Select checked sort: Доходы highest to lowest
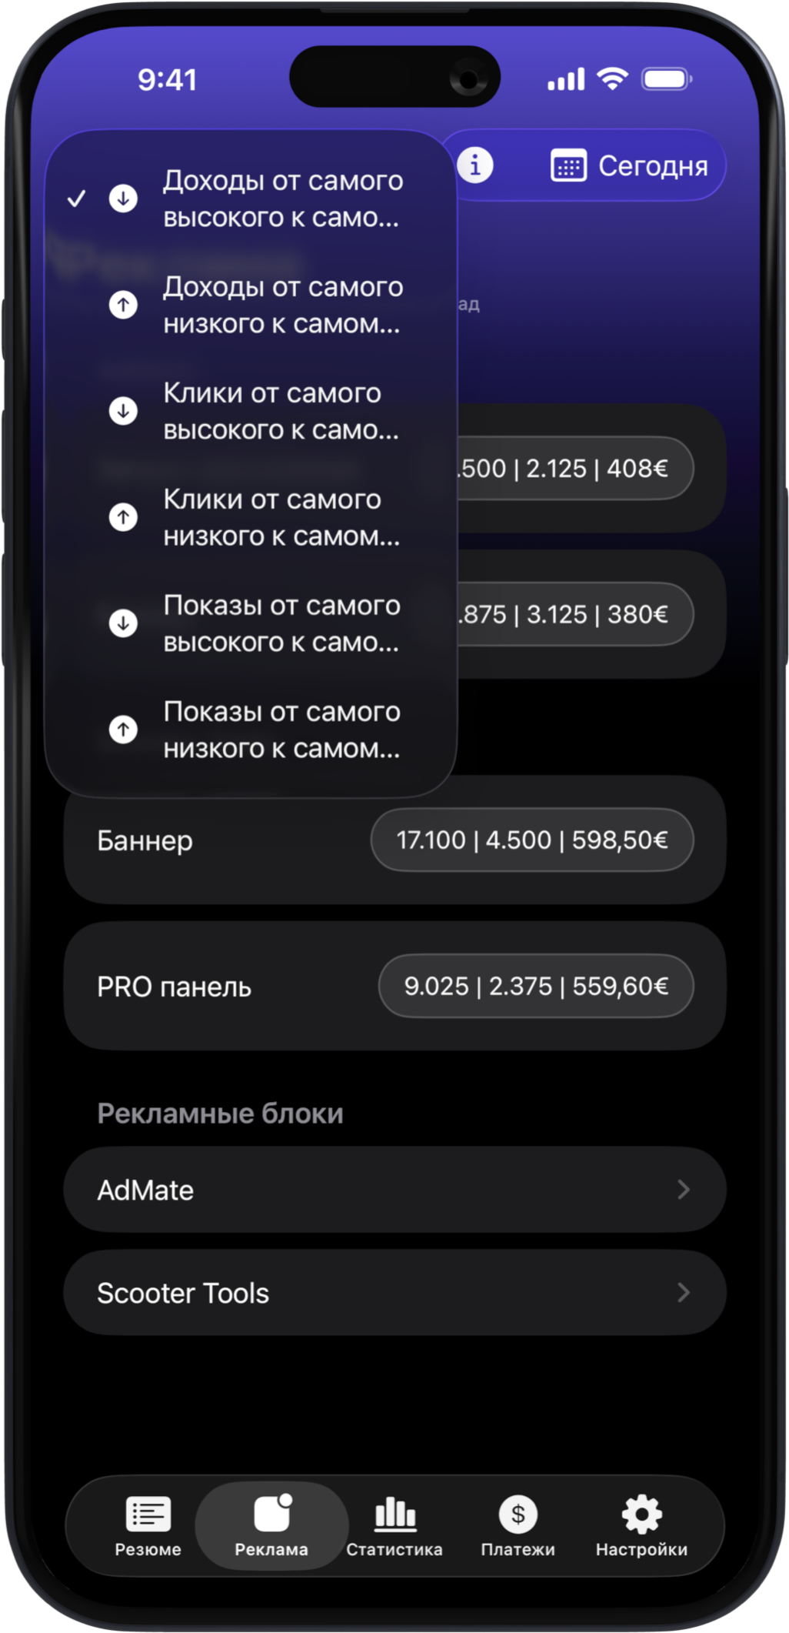 click(281, 199)
